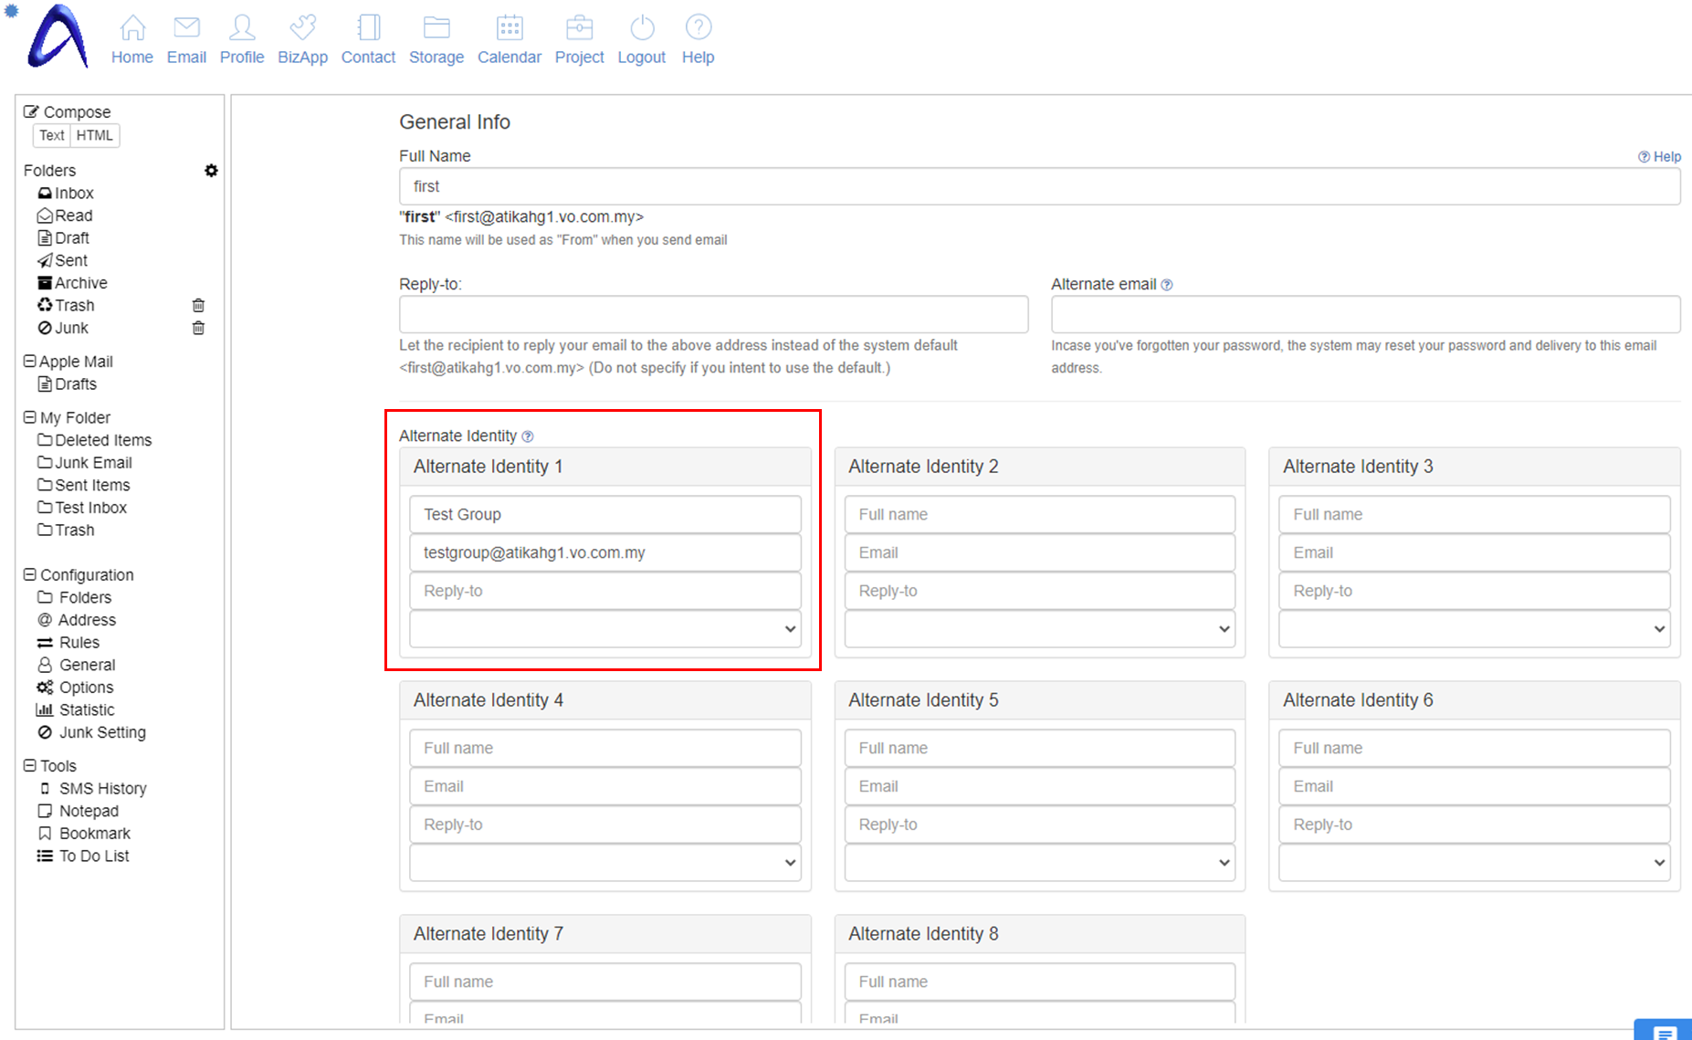Open Junk Email under My Folder
The width and height of the screenshot is (1692, 1040).
coord(85,463)
